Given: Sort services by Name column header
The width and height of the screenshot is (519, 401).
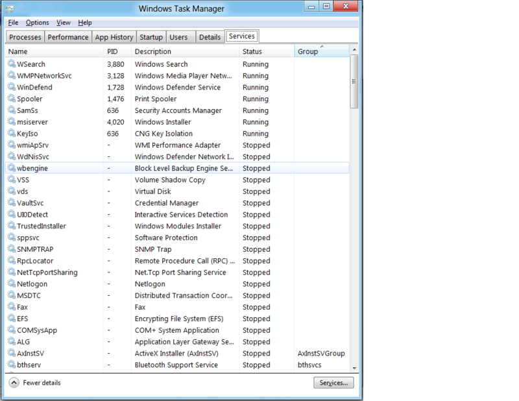Looking at the screenshot, I should [x=54, y=51].
